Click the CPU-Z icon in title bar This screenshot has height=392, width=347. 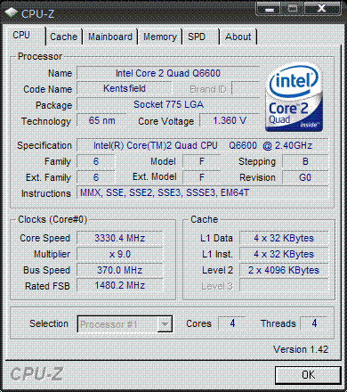pos(12,12)
